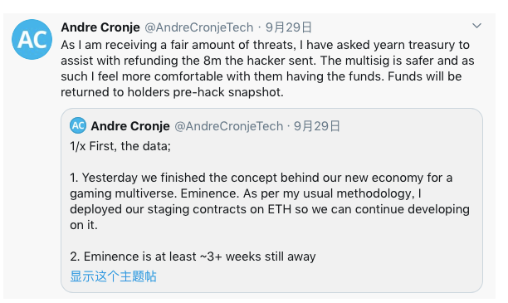This screenshot has width=508, height=303.
Task: Open @AndreCronjeTech handle in quoted tweet
Action: click(x=229, y=126)
